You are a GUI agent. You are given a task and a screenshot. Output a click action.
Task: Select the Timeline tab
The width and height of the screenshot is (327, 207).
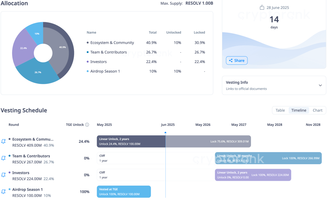[x=299, y=110]
